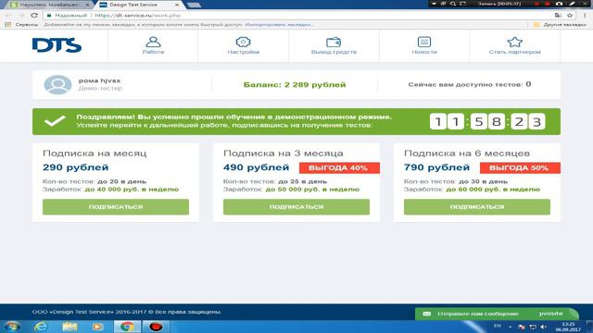
Task: Reload the page with the refresh icon
Action: pos(34,16)
